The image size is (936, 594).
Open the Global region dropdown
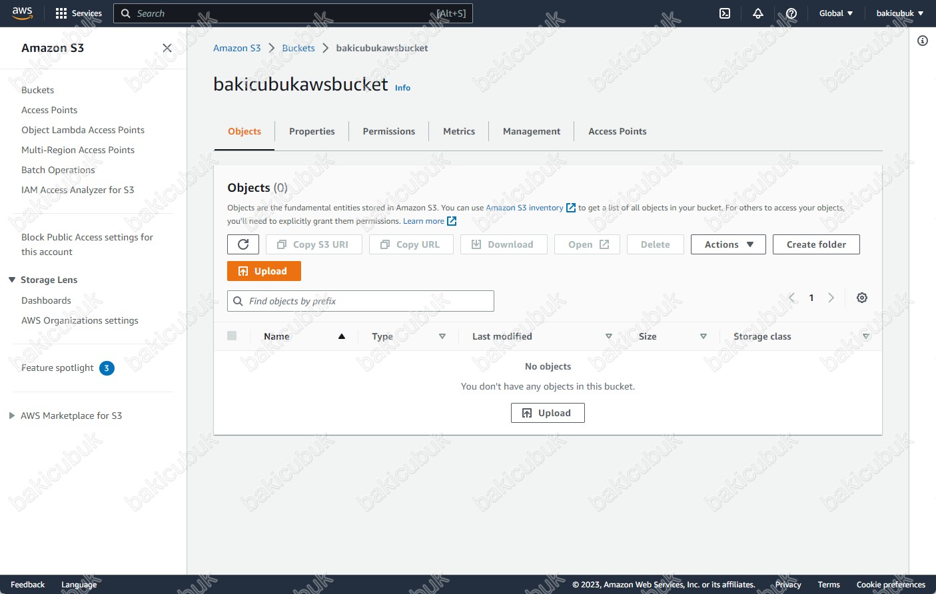[x=836, y=13]
